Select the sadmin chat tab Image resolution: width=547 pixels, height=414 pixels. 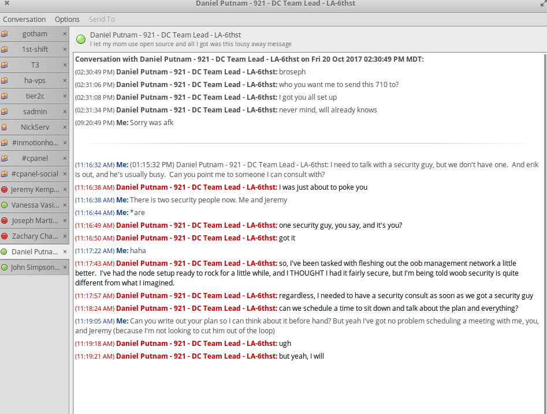tap(35, 112)
